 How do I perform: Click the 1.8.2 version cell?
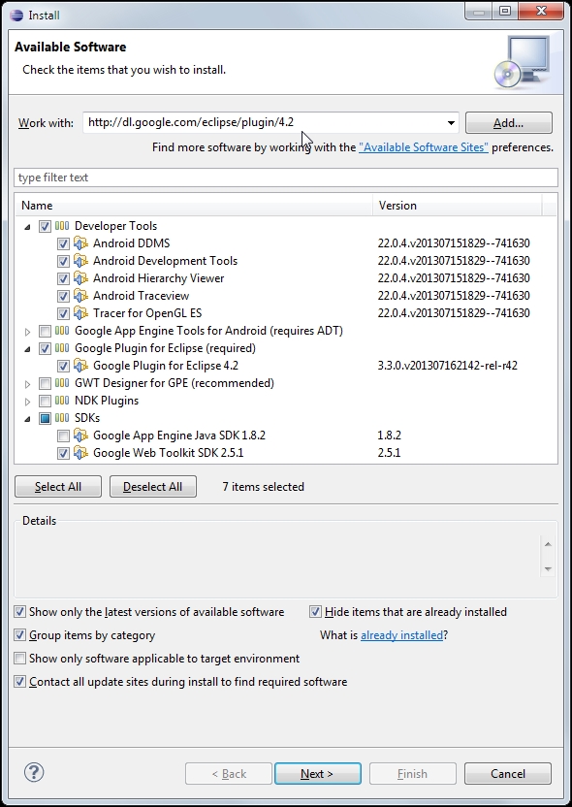(x=390, y=436)
